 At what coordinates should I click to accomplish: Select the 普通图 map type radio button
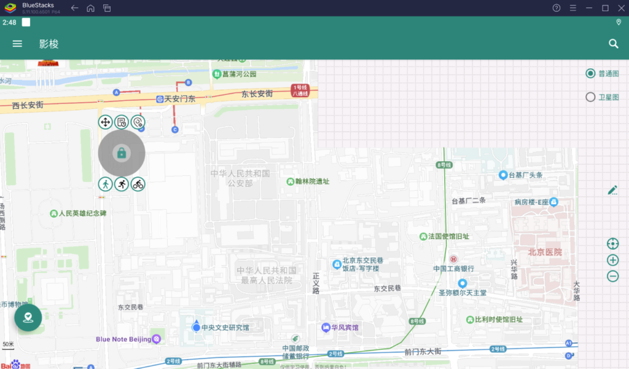coord(590,73)
